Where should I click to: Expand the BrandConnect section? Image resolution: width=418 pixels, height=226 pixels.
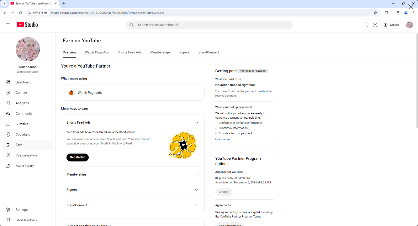coord(197,205)
